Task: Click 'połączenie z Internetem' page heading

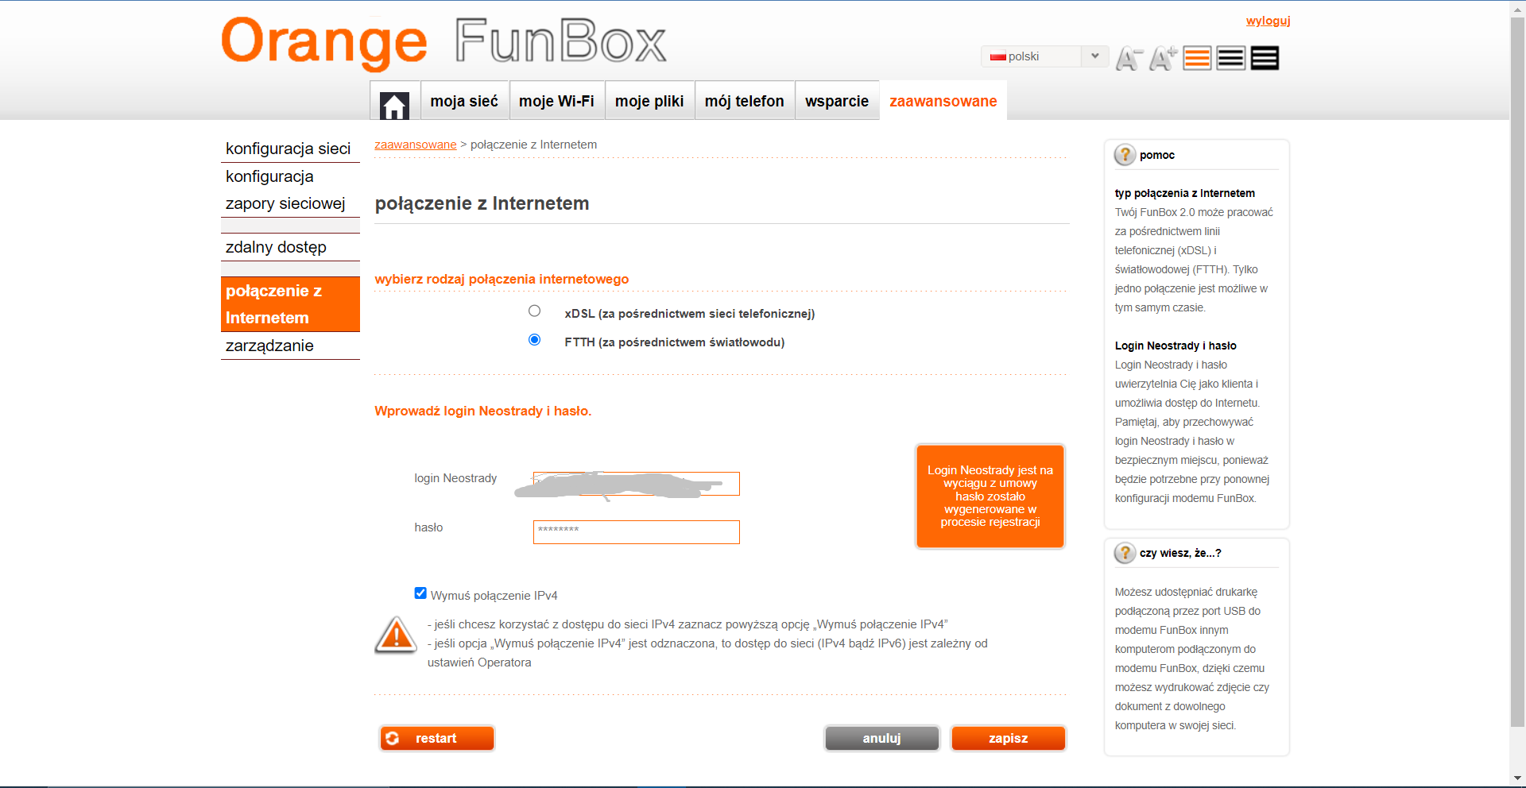Action: 482,203
